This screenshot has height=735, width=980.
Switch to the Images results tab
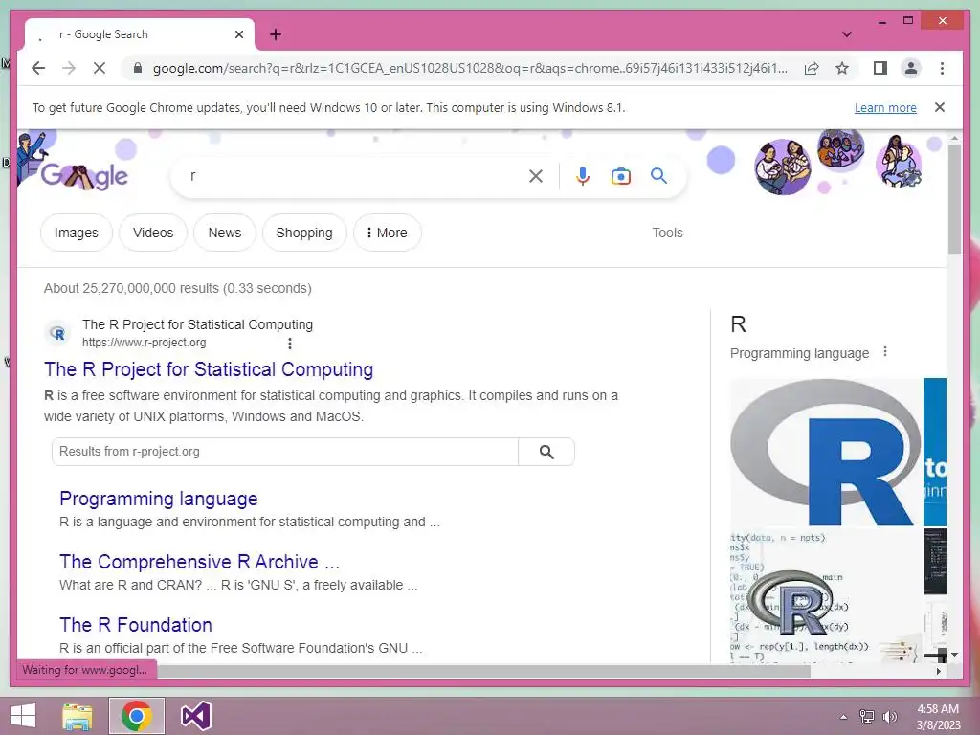(77, 233)
